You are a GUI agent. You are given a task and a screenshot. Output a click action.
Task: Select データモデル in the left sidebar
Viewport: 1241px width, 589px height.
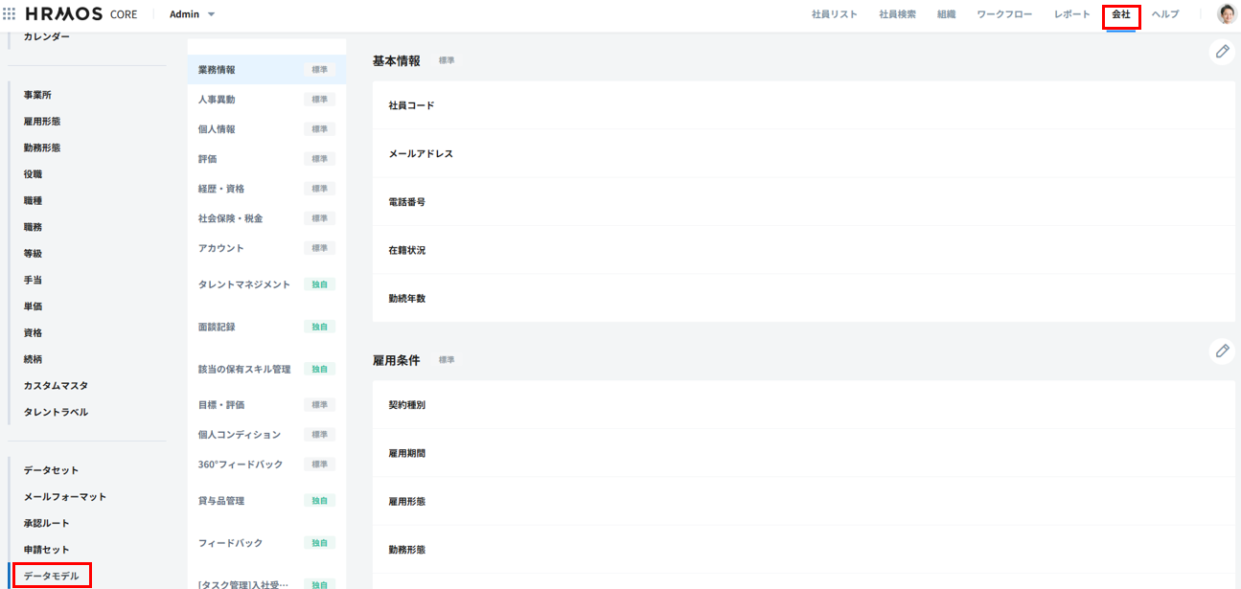tap(52, 576)
